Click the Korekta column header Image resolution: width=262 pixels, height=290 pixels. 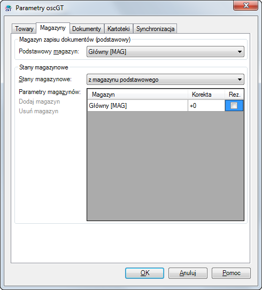point(206,95)
